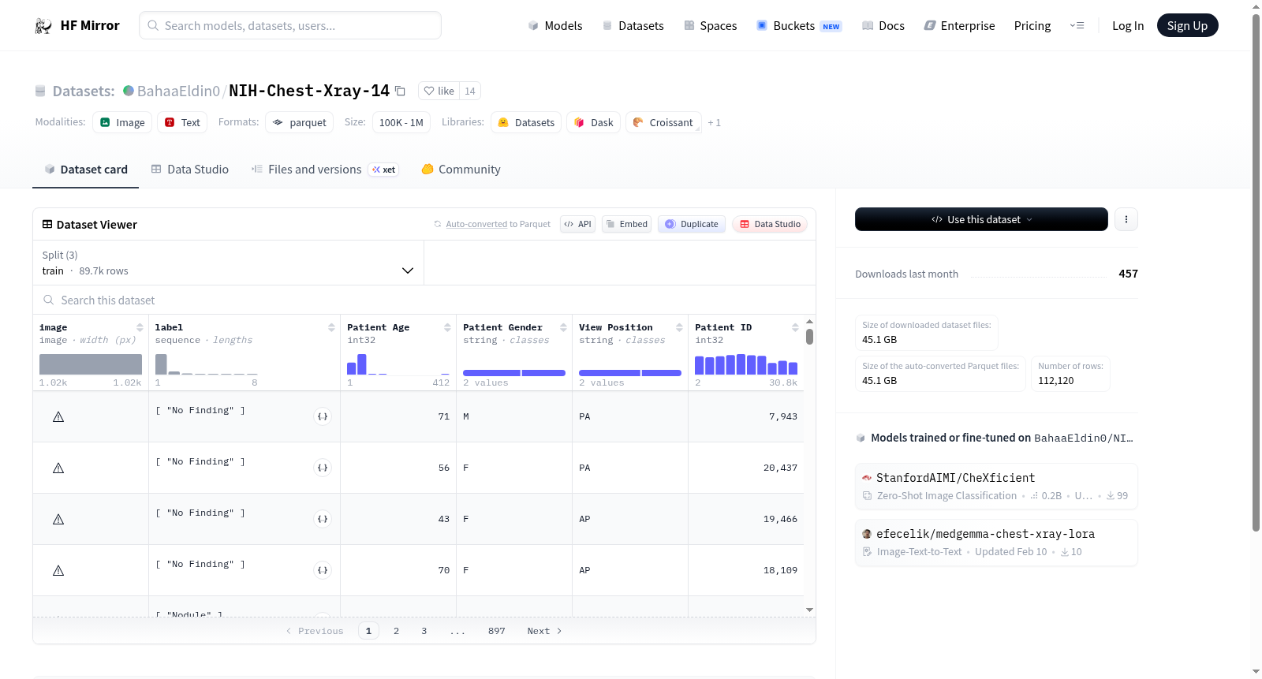Open the Split selector dropdown

[x=228, y=263]
